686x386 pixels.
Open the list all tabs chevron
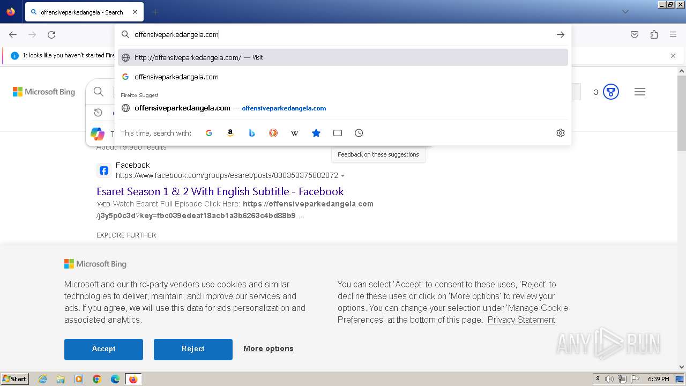(x=625, y=12)
